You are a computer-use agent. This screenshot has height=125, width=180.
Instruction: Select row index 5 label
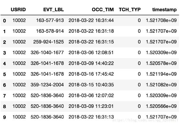4,74
